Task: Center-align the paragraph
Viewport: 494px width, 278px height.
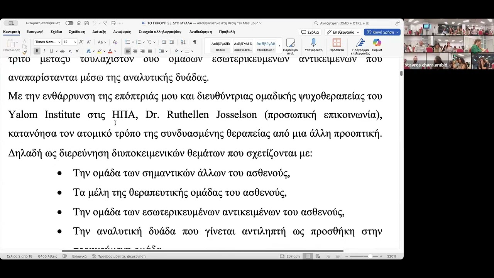Action: (135, 51)
